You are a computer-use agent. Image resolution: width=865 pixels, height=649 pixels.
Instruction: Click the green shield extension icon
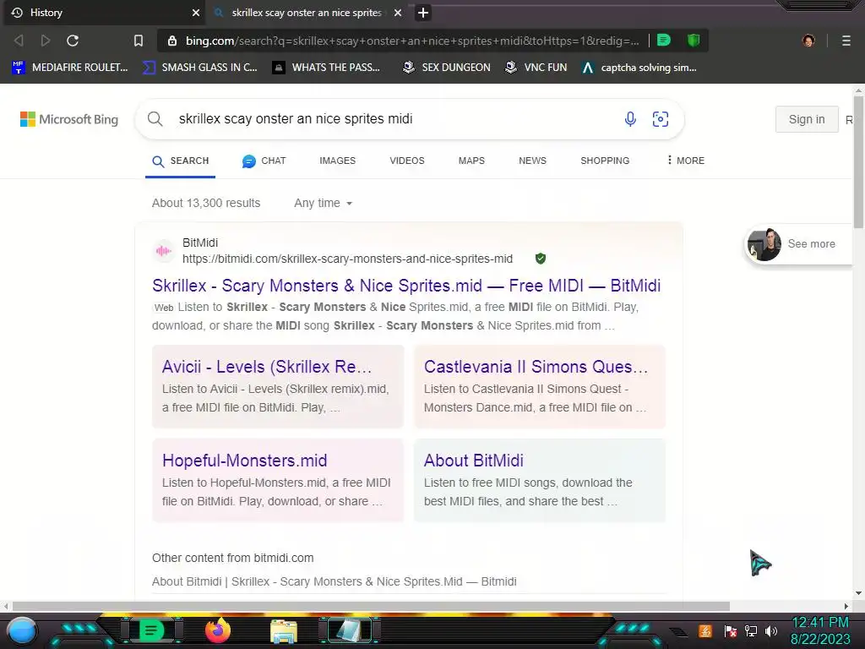click(x=694, y=40)
